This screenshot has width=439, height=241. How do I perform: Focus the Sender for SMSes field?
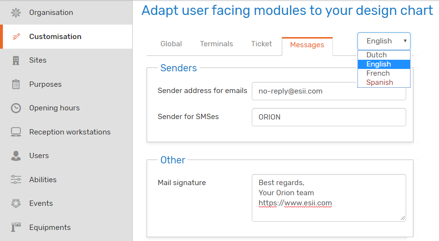click(x=329, y=117)
